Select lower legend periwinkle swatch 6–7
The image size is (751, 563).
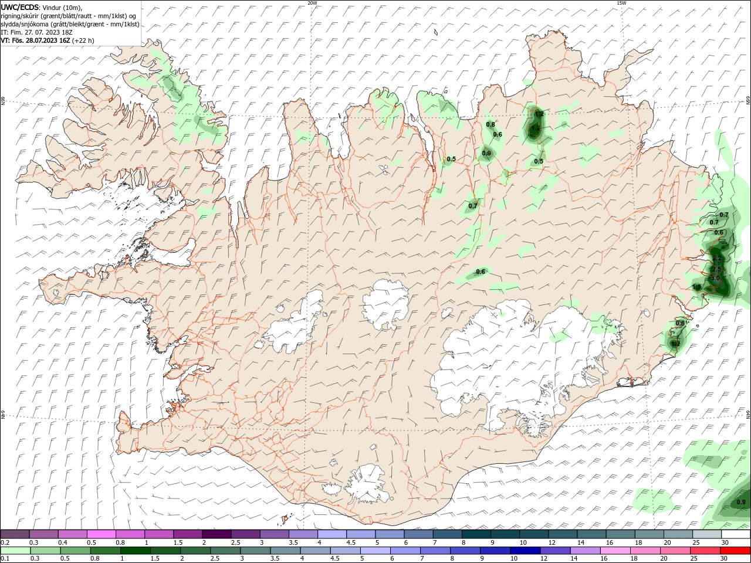405,550
